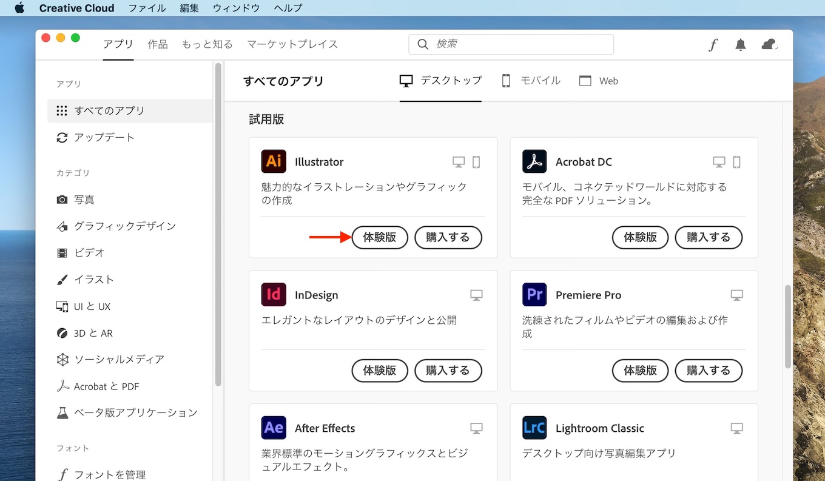
Task: Click the After Effects Ae app icon
Action: pyautogui.click(x=274, y=428)
